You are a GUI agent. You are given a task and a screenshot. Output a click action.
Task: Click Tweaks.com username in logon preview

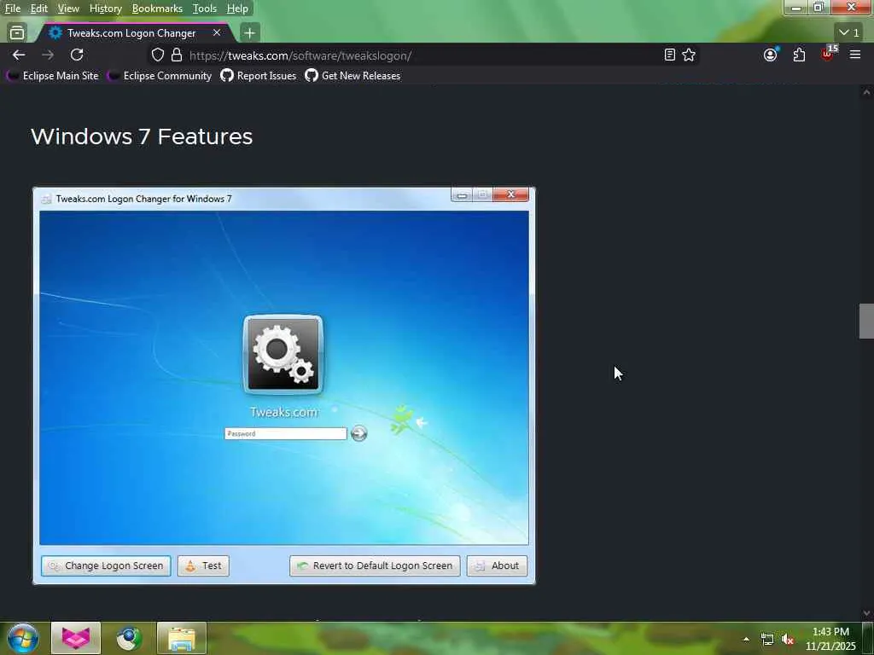point(283,412)
